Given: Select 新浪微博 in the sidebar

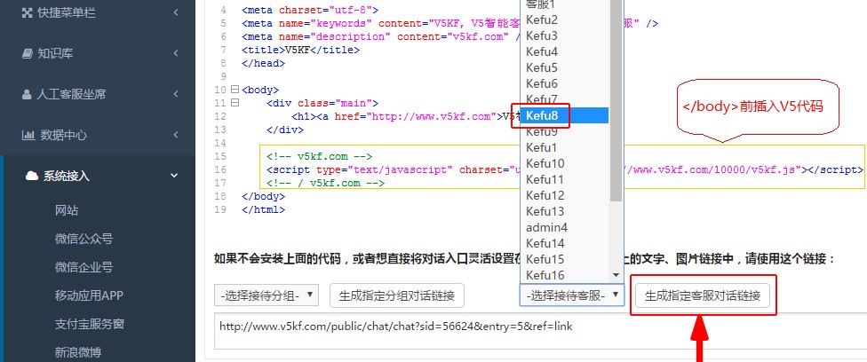Looking at the screenshot, I should click(x=78, y=352).
